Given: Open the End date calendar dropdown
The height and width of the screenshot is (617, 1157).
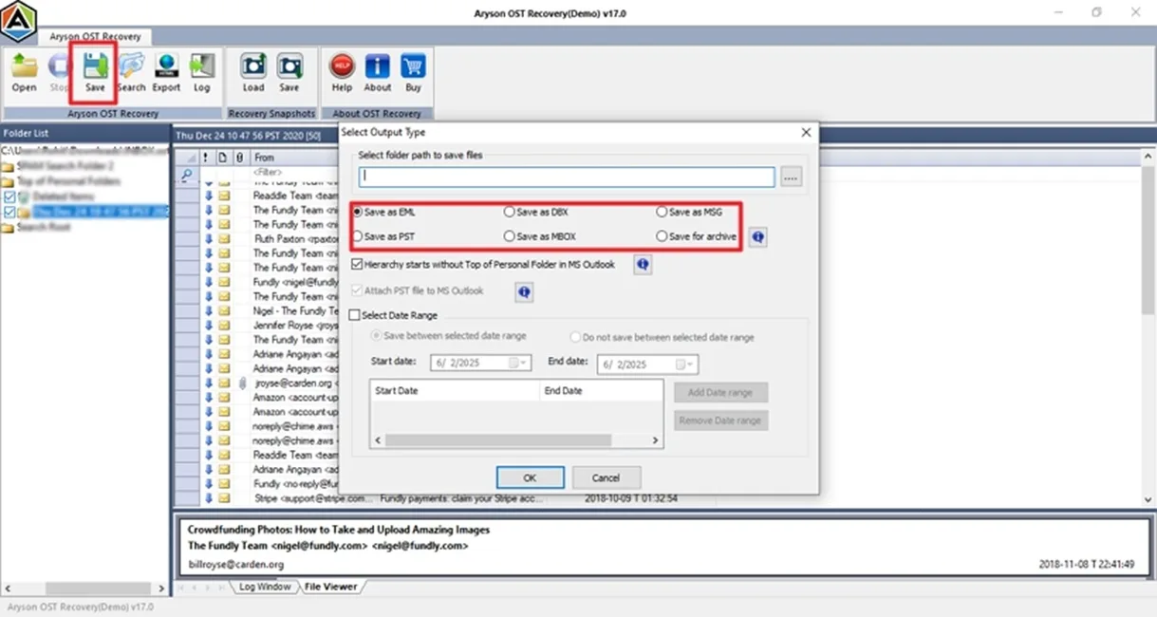Looking at the screenshot, I should click(x=682, y=364).
